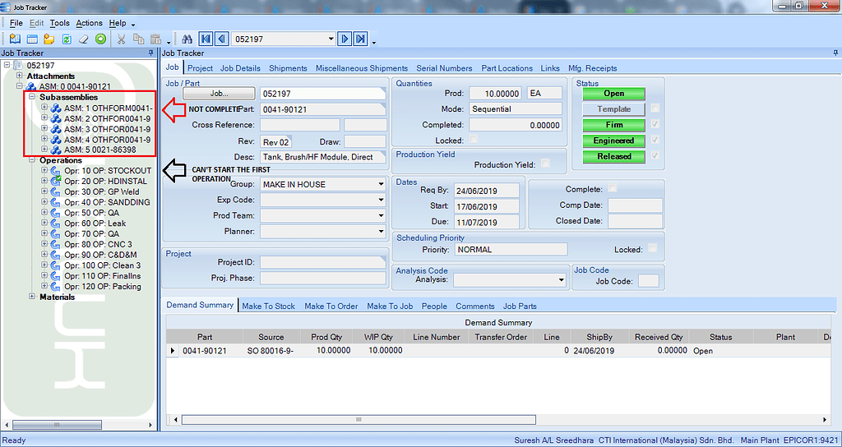Open the Make To Stock tab
Viewport: 842px width, 447px height.
269,306
